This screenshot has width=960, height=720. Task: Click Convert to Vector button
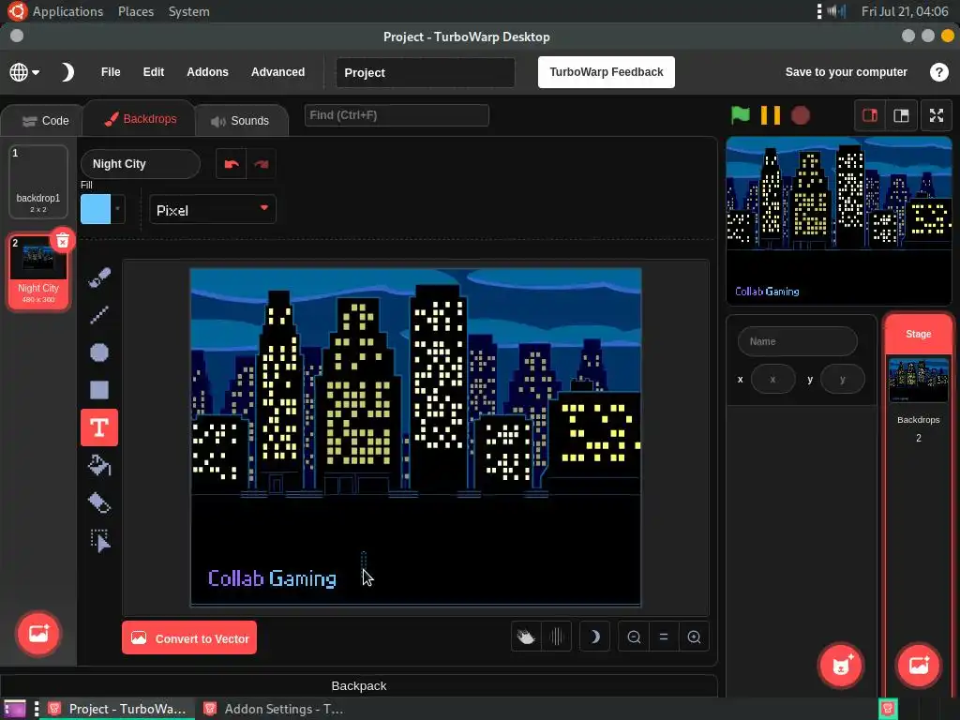(x=189, y=637)
